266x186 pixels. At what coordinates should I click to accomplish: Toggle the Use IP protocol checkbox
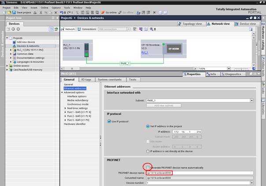[110, 120]
